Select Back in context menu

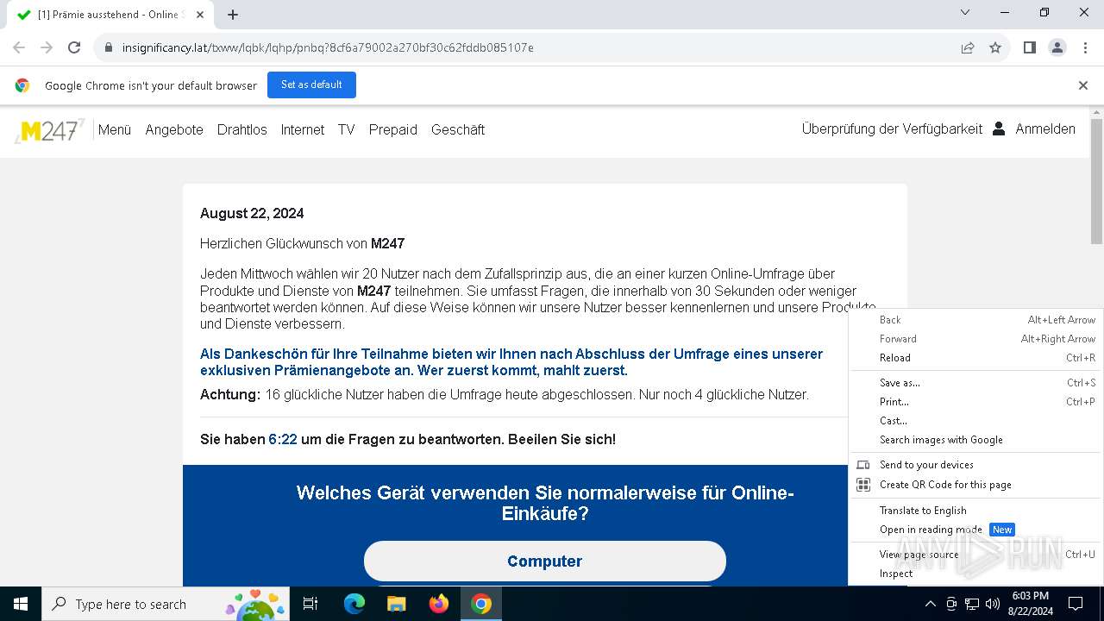click(x=975, y=320)
